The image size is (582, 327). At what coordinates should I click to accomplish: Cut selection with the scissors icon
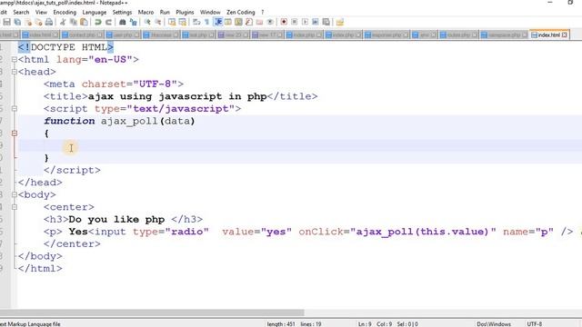tap(63, 22)
